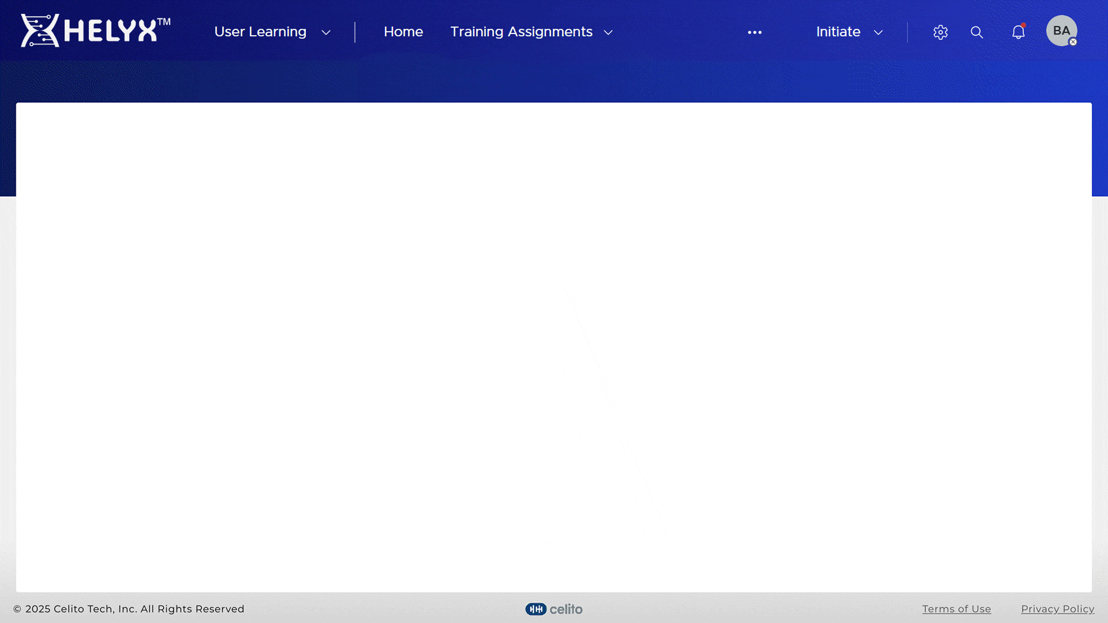Open the Privacy Policy link

coord(1057,609)
